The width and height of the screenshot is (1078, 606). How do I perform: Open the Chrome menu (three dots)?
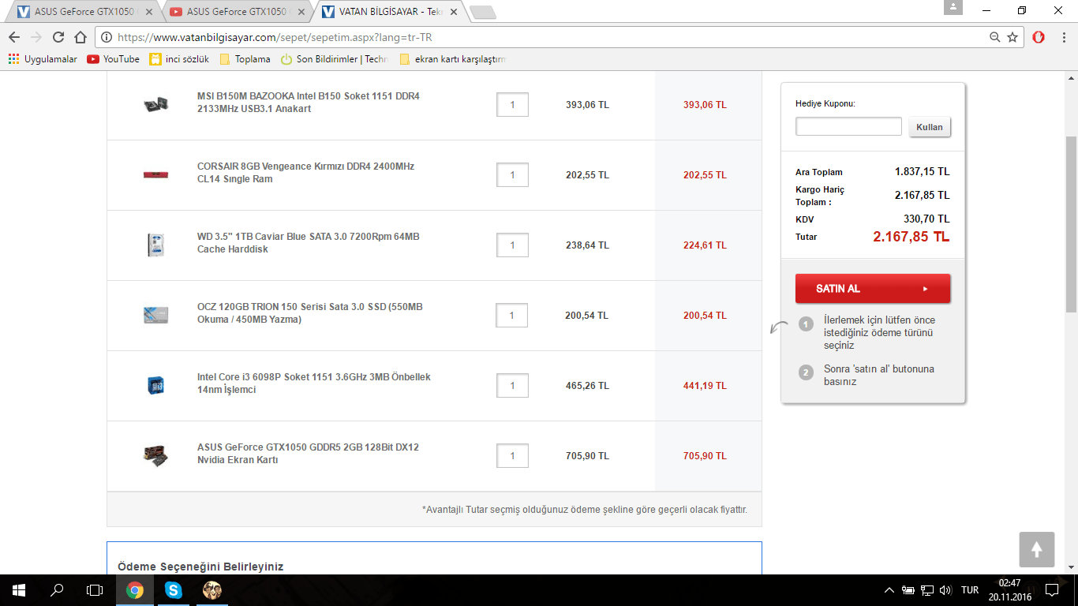[1062, 37]
